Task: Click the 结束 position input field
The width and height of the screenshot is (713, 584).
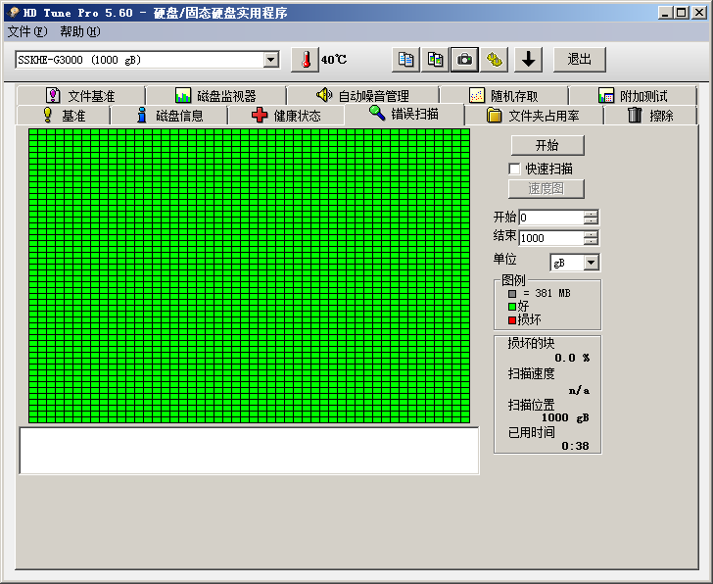Action: (551, 238)
